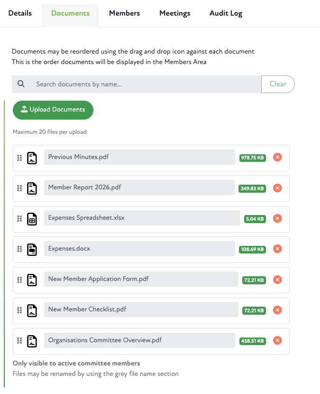
Task: Rename the New Member Application Form.pdf file
Action: point(141,279)
